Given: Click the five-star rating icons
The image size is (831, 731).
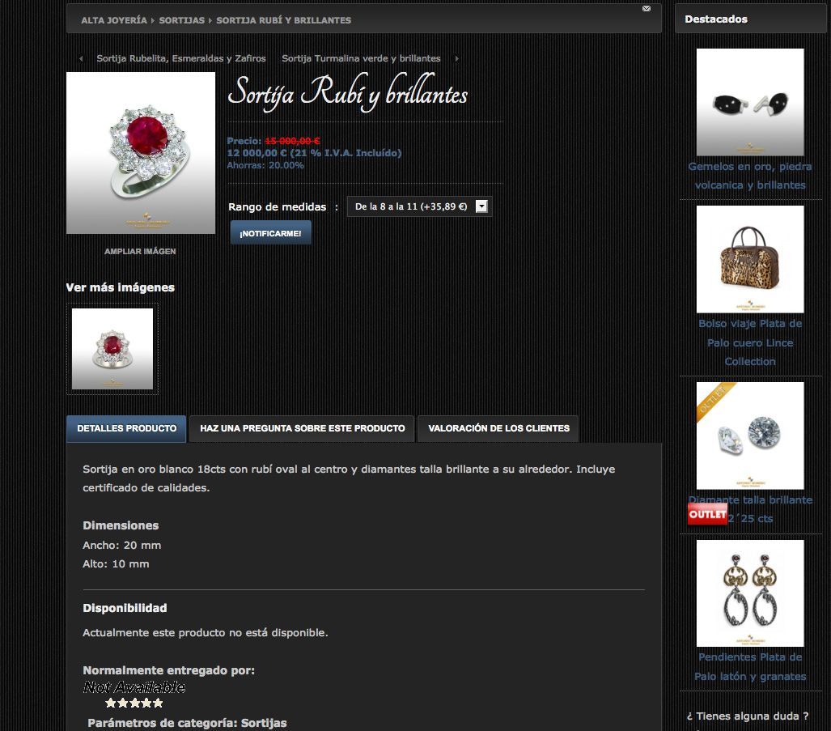Looking at the screenshot, I should click(x=134, y=703).
